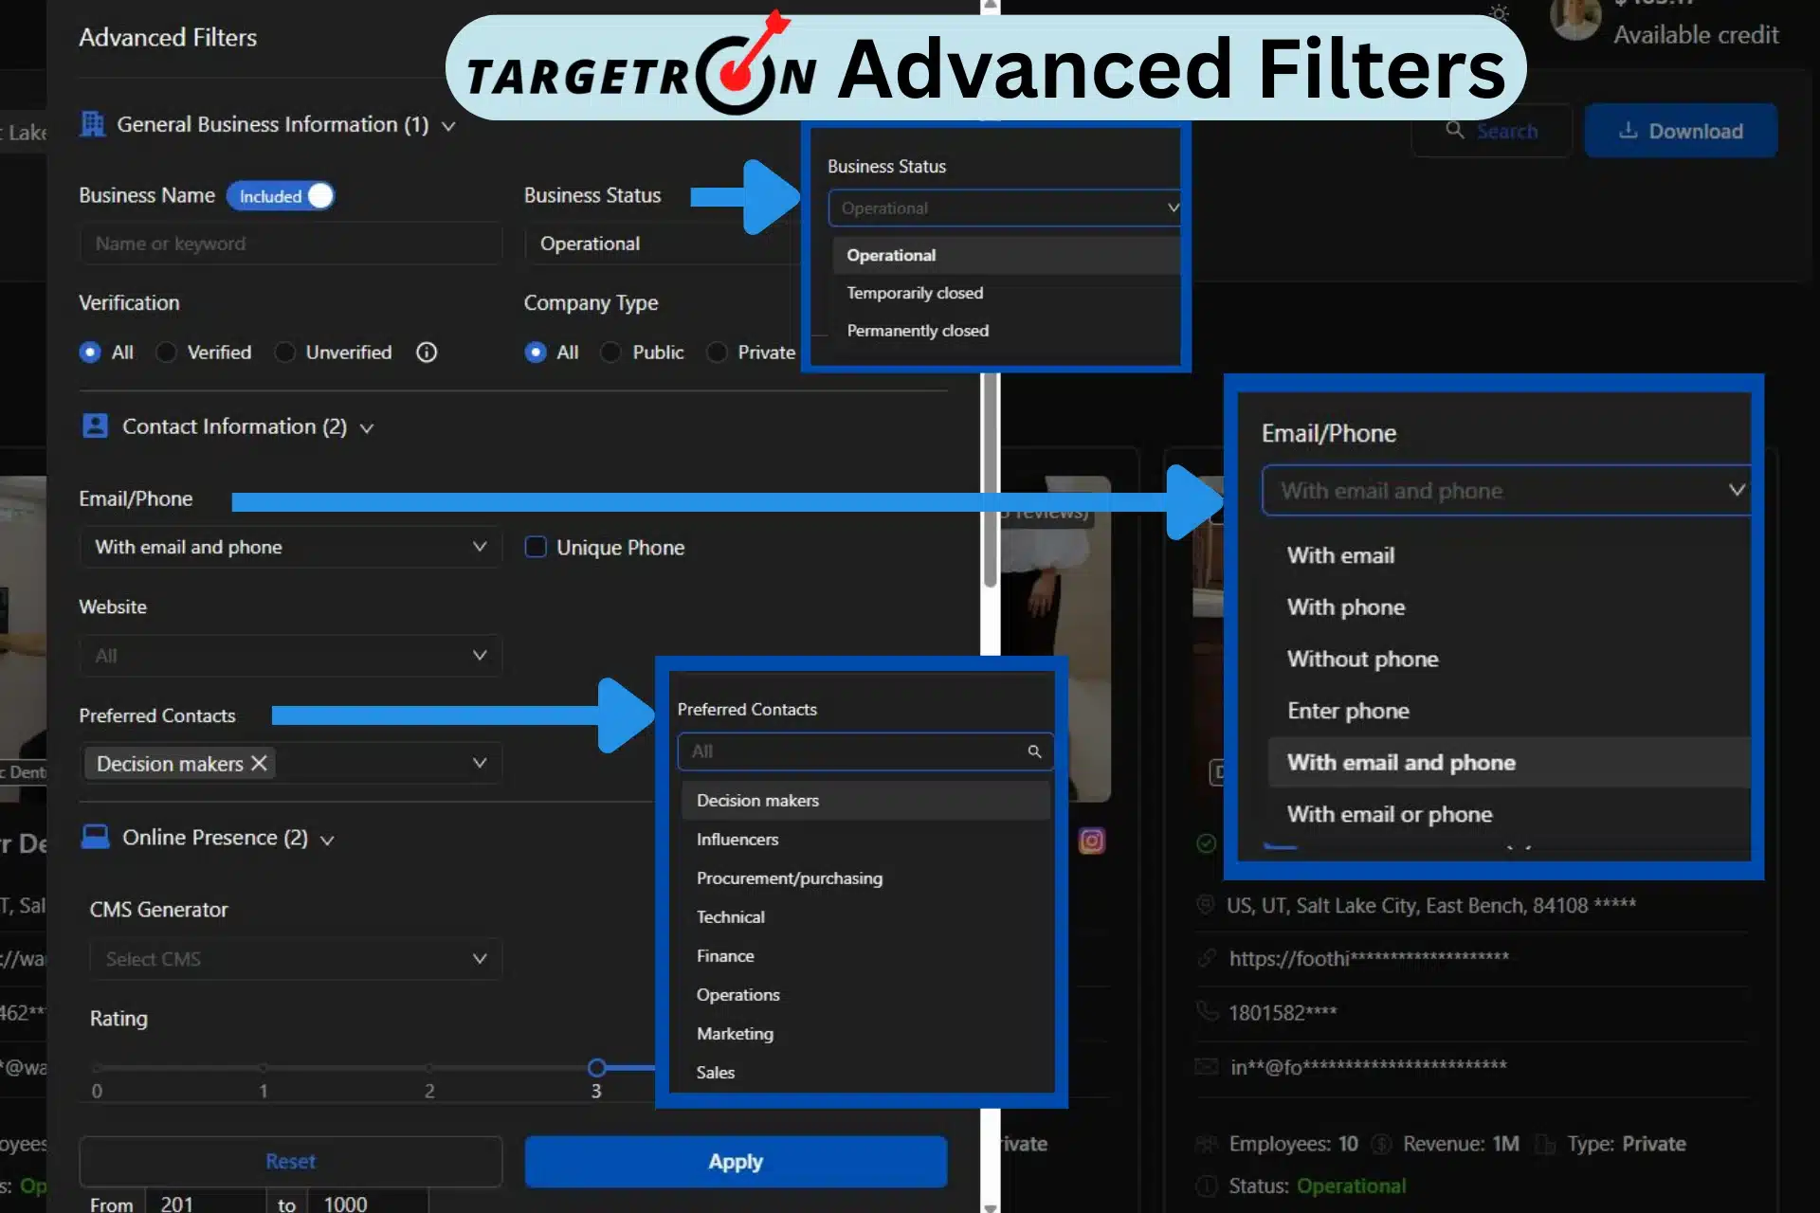Click the Apply button
The height and width of the screenshot is (1213, 1820).
[736, 1161]
